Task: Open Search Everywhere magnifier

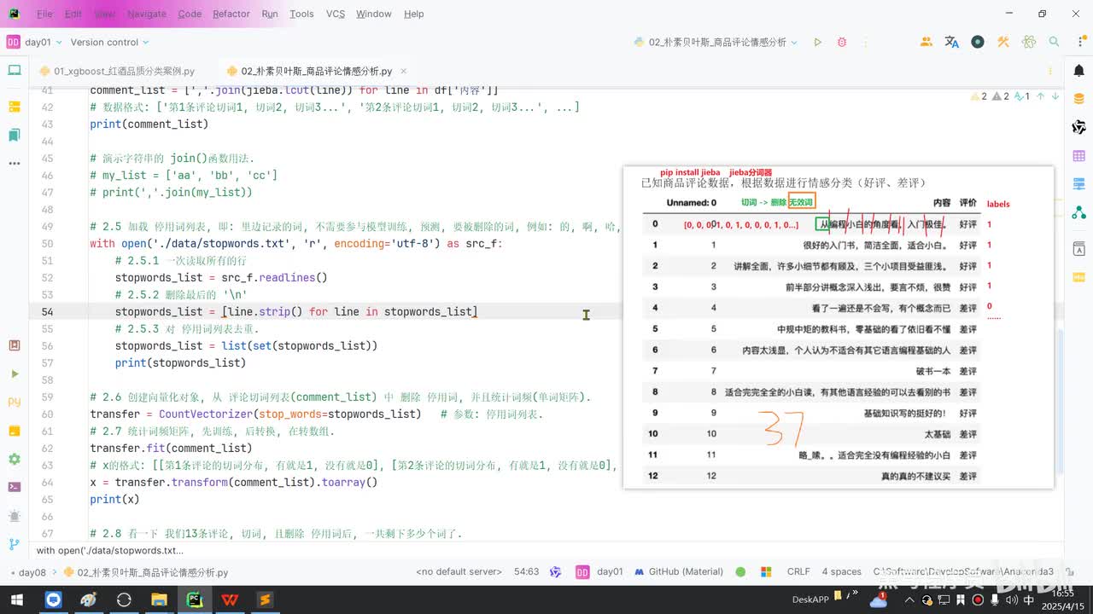Action: point(1055,42)
